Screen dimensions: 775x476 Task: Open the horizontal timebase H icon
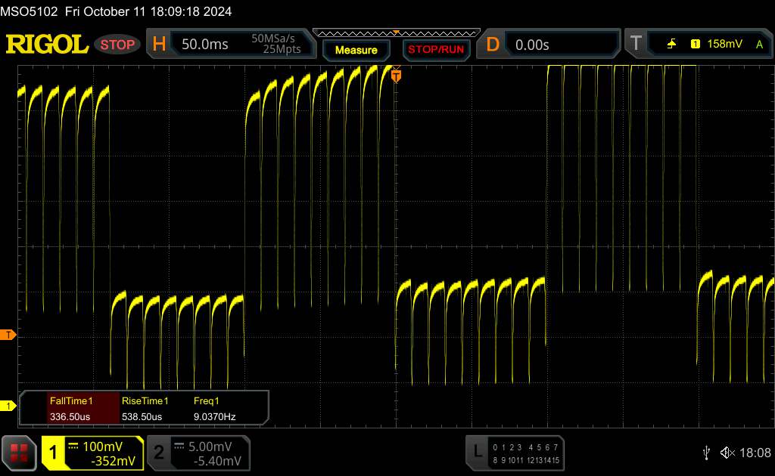pyautogui.click(x=159, y=45)
